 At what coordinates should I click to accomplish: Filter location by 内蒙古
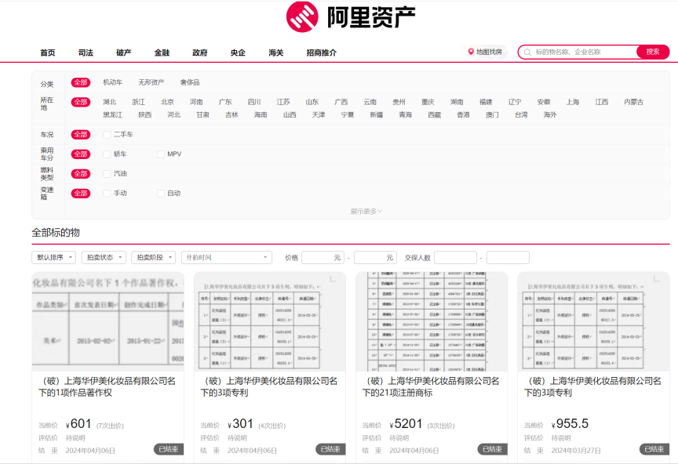(634, 103)
